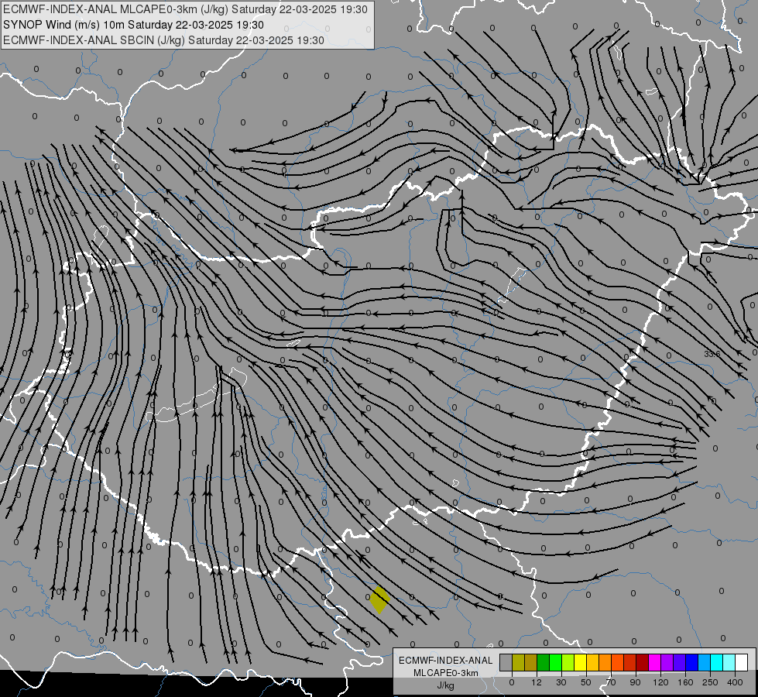Click the 70 tick label in legend
The width and height of the screenshot is (758, 697).
point(611,682)
